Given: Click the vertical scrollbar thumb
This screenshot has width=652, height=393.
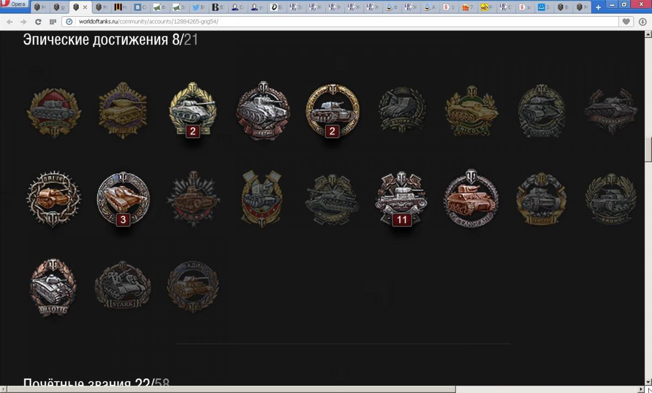Looking at the screenshot, I should point(648,150).
